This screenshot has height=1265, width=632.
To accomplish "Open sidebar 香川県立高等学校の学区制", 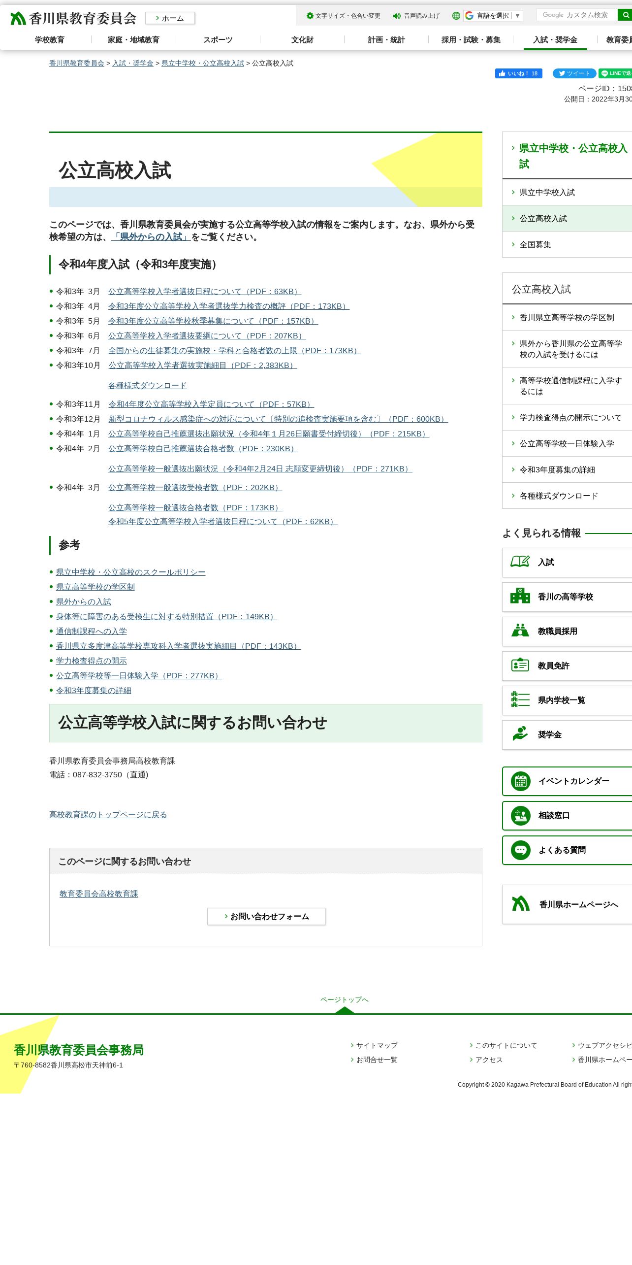I will [567, 317].
